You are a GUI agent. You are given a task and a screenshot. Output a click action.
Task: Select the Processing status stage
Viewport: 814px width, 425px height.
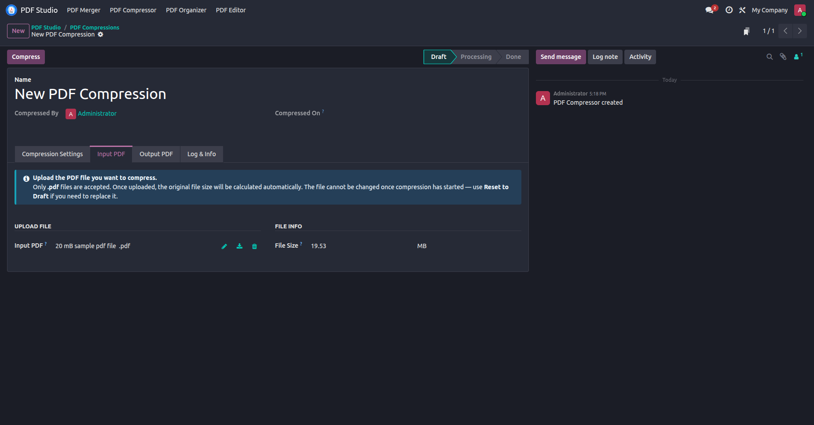pyautogui.click(x=476, y=57)
